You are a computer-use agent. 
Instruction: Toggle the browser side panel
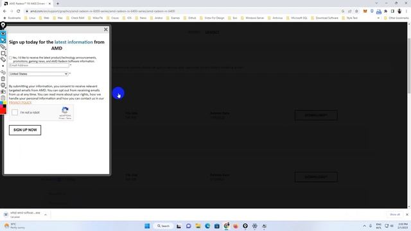pyautogui.click(x=392, y=12)
